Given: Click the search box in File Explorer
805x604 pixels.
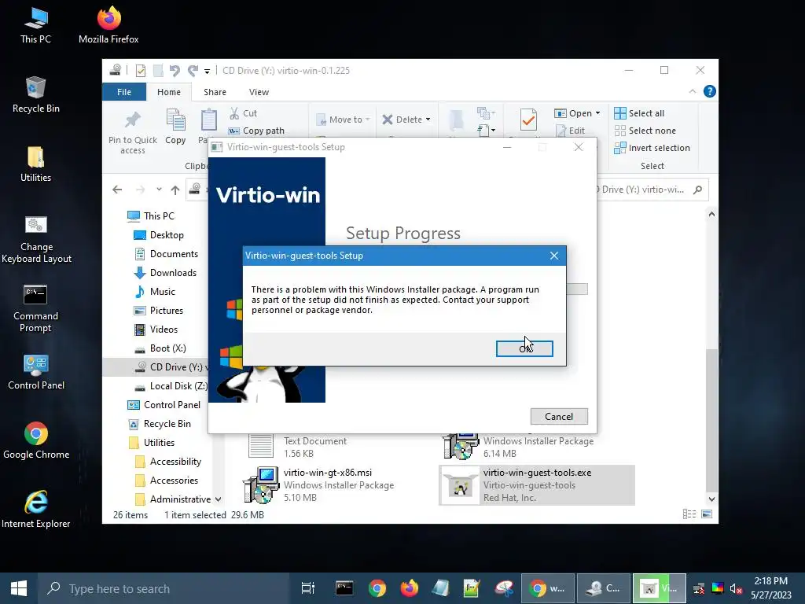Looking at the screenshot, I should [652, 190].
